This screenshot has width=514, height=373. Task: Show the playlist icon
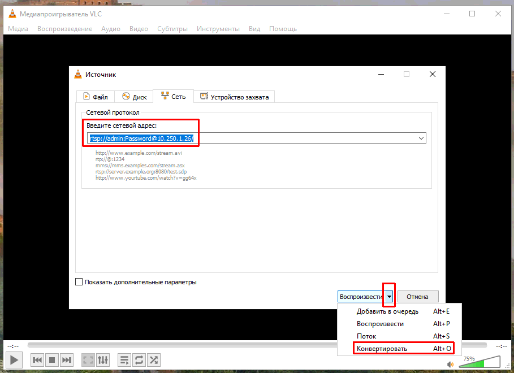pos(124,360)
